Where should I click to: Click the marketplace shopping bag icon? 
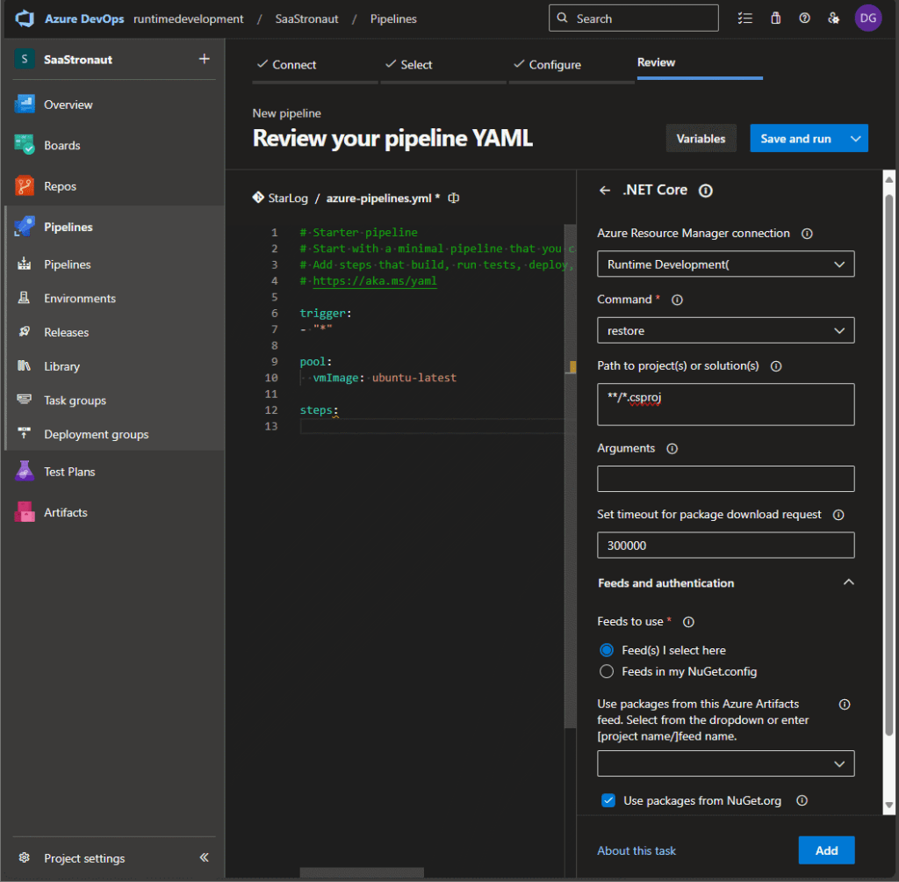coord(775,18)
